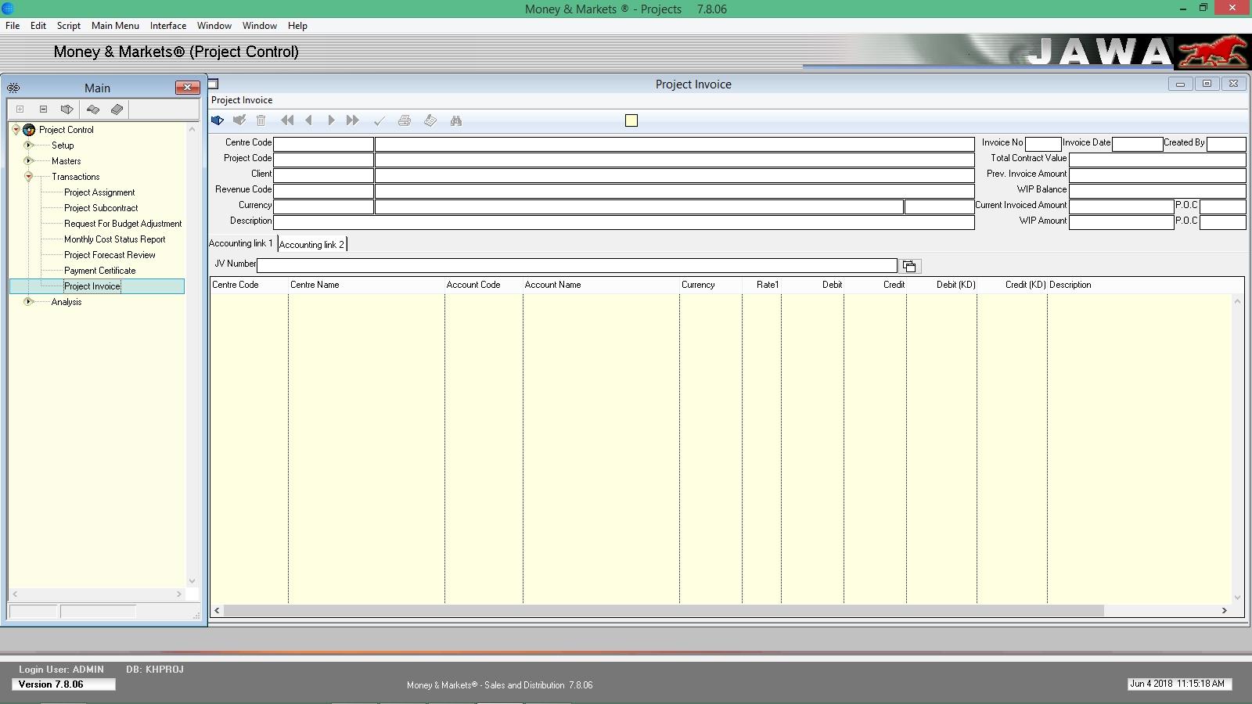1252x704 pixels.
Task: Click the small window icon left of Project Invoice title
Action: point(213,84)
